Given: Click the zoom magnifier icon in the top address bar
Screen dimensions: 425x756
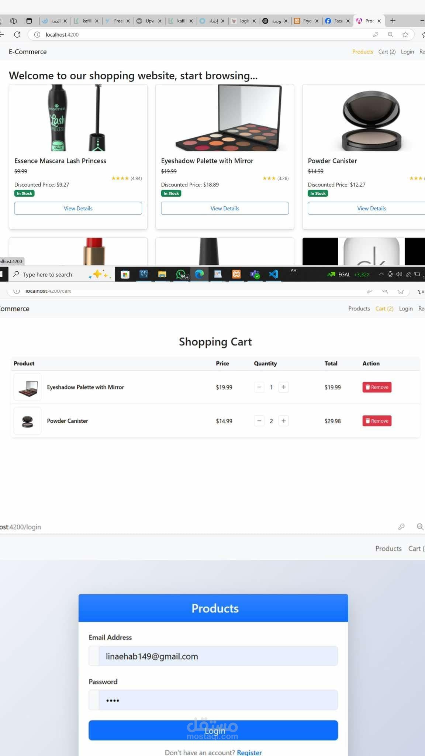Looking at the screenshot, I should click(x=390, y=35).
